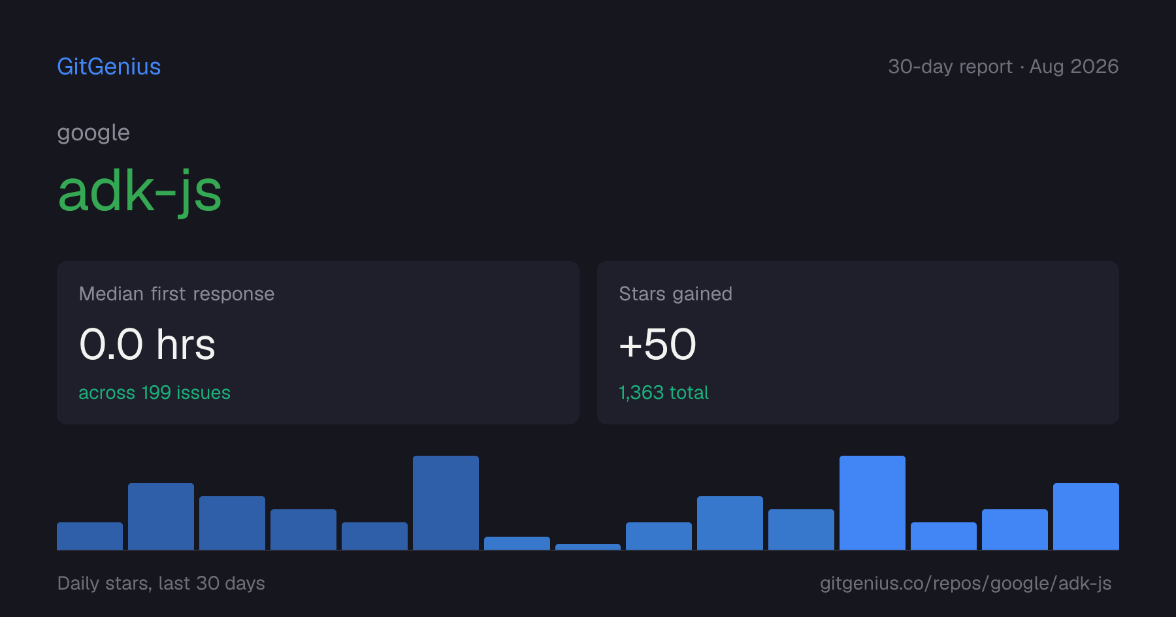
Task: Select the Daily stars, last 30 days caption
Action: tap(161, 583)
